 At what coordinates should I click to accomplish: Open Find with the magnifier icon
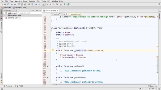click(x=29, y=4)
